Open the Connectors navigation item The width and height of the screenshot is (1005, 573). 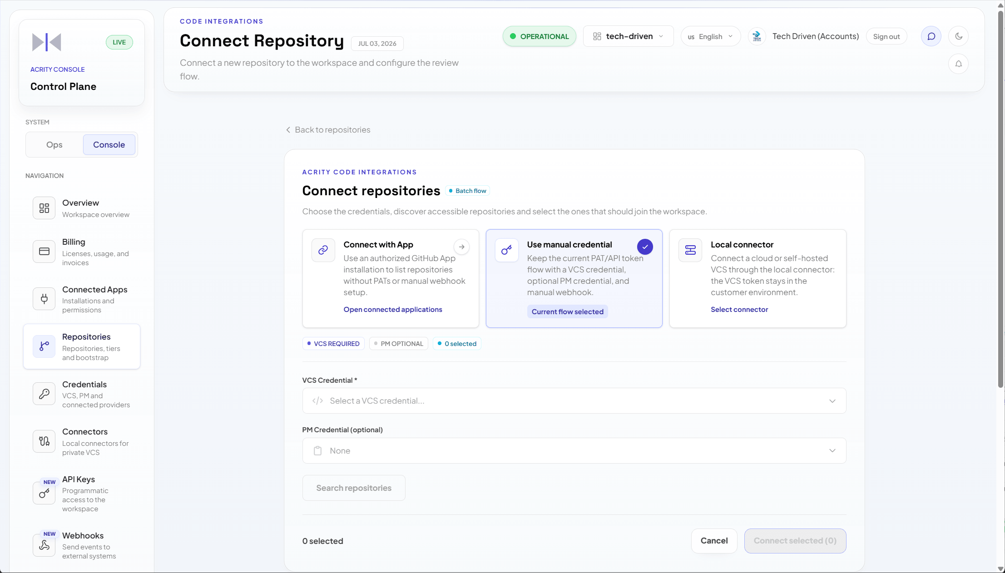point(82,441)
